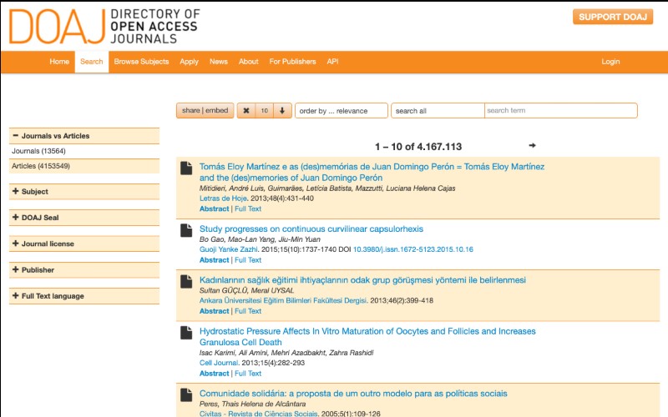This screenshot has height=417, width=668.
Task: Filter results by Journals (13564)
Action: [39, 151]
